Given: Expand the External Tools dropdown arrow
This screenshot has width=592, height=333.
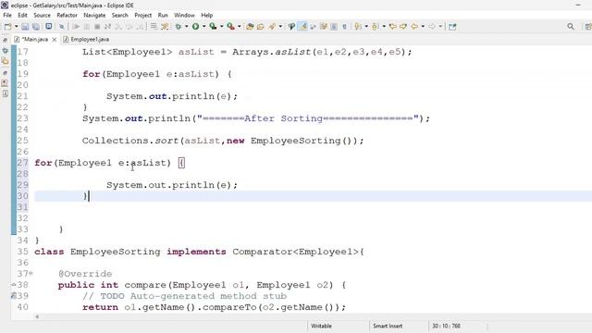Looking at the screenshot, I should (x=239, y=27).
